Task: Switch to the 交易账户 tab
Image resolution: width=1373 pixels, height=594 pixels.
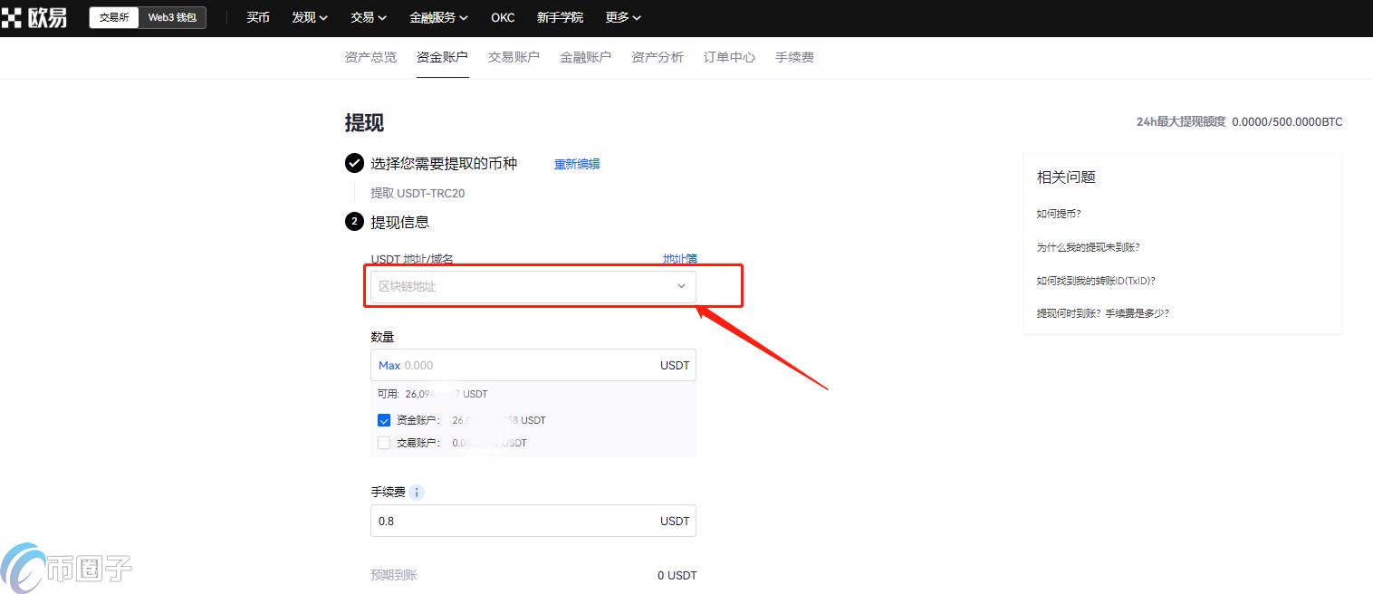Action: pos(514,57)
